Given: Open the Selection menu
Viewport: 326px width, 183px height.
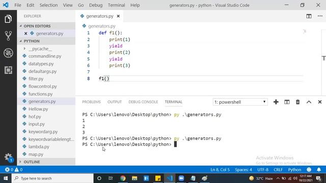Looking at the screenshot, I should coord(49,5).
